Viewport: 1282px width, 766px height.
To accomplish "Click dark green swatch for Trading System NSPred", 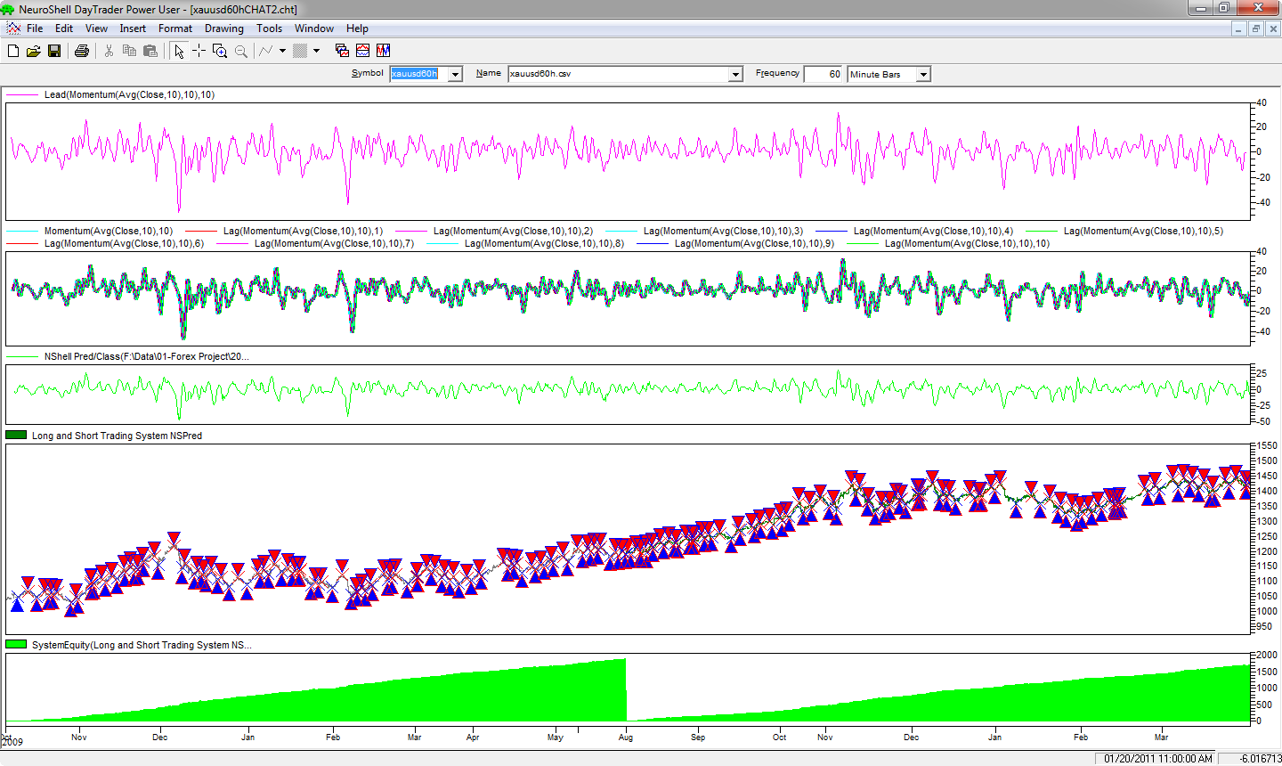I will pos(16,436).
